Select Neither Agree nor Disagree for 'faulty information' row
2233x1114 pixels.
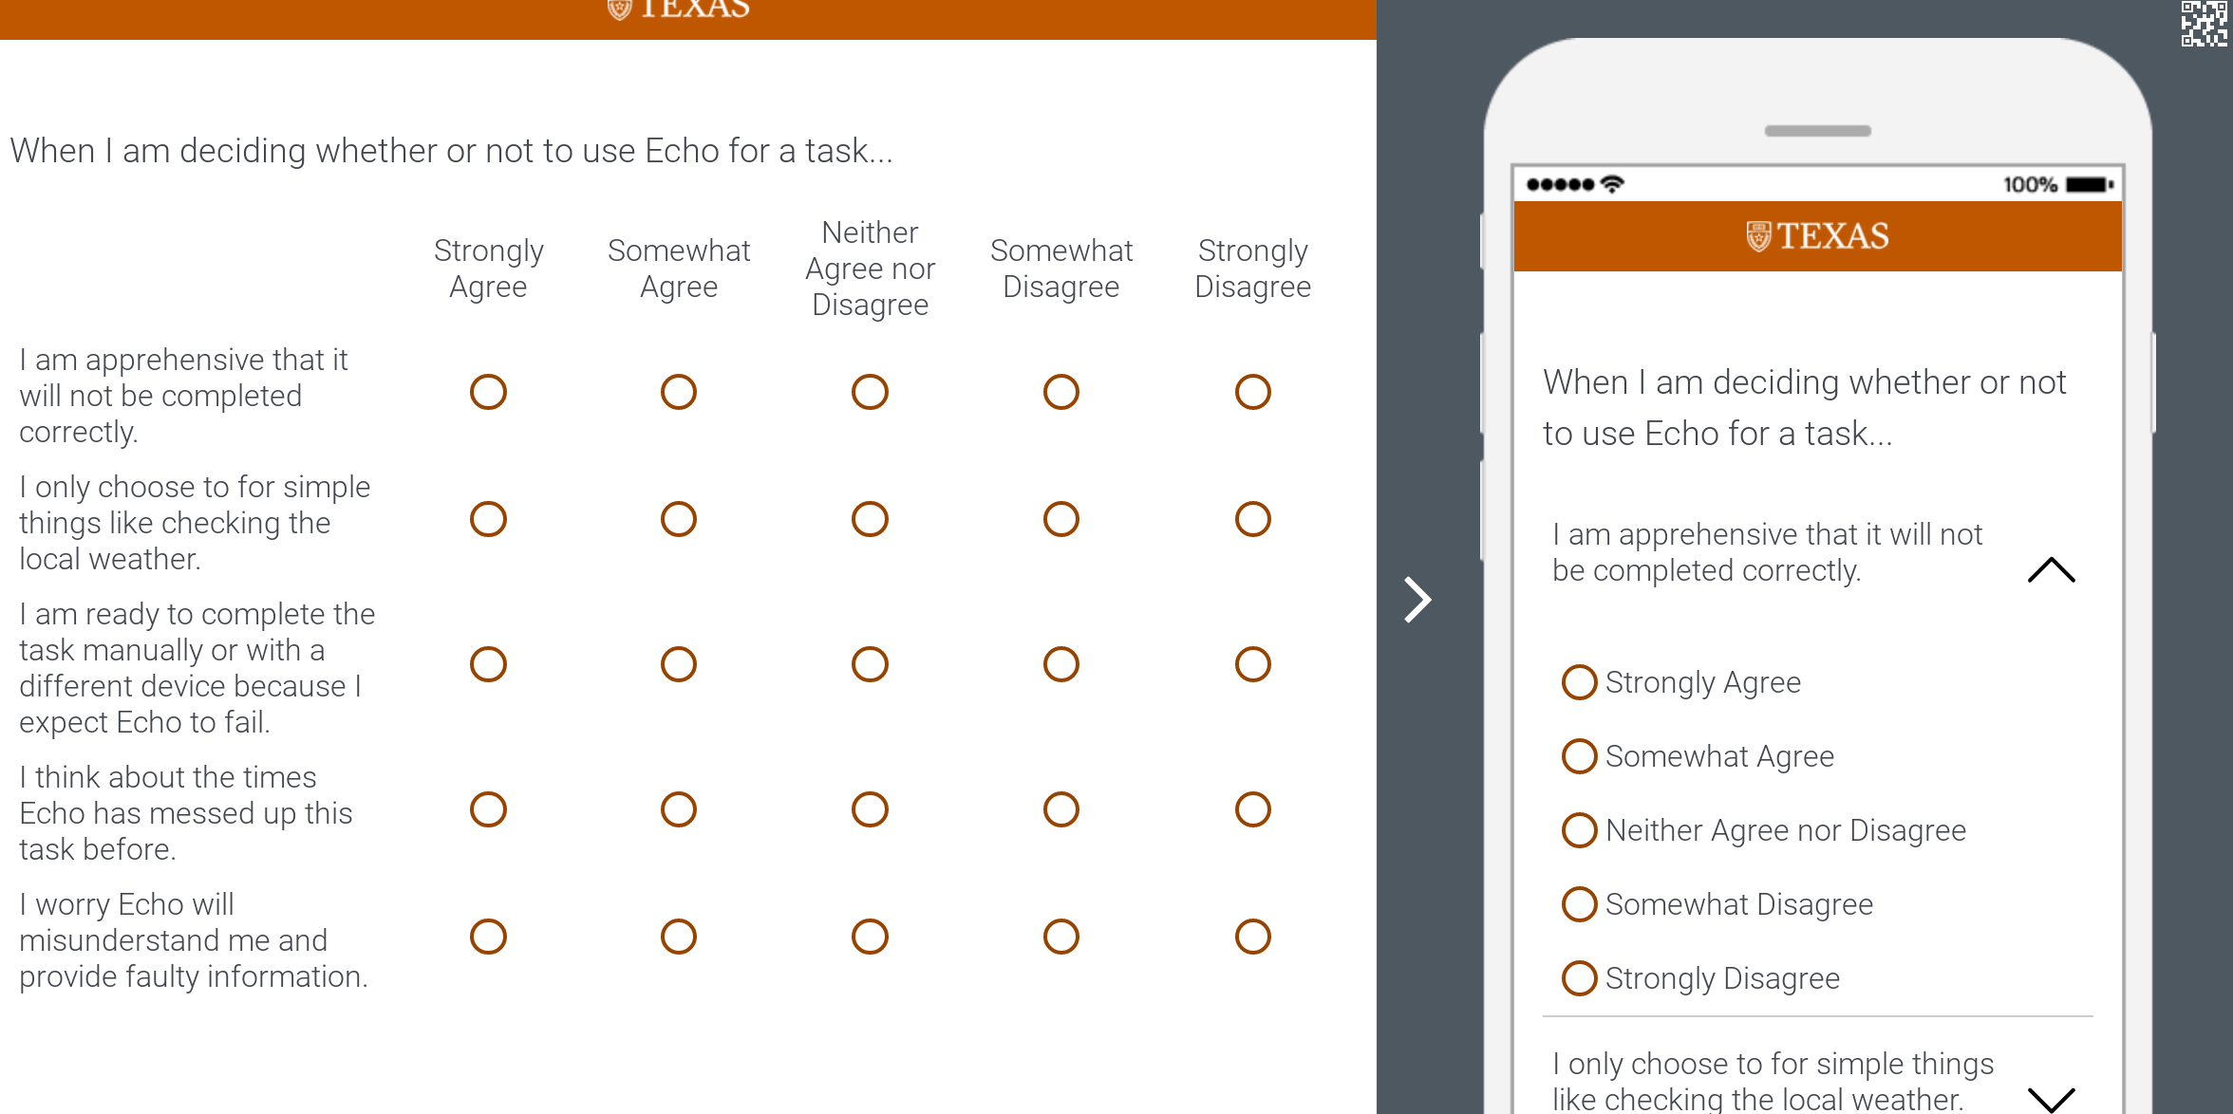pos(870,937)
